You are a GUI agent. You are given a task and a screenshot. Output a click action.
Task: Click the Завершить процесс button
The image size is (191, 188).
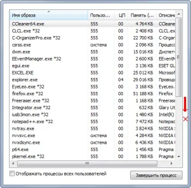click(156, 175)
